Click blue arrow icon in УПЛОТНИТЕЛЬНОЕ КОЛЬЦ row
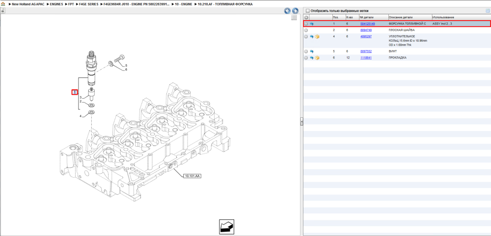The image size is (491, 236). point(312,37)
